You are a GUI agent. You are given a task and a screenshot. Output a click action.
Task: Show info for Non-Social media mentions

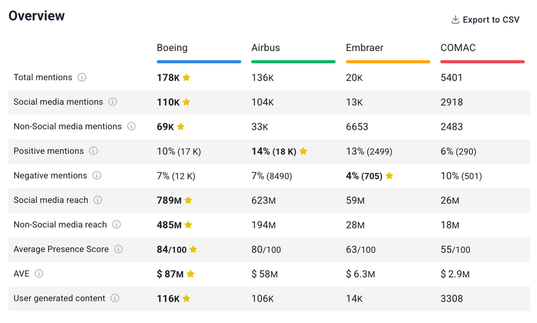(x=132, y=127)
